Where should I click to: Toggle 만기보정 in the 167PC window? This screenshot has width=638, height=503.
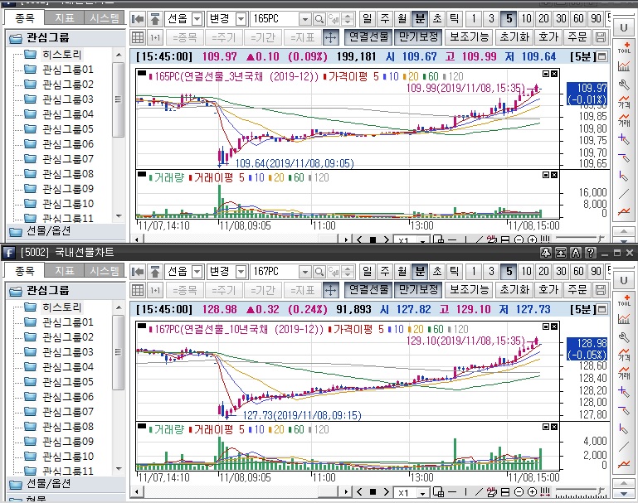(418, 290)
